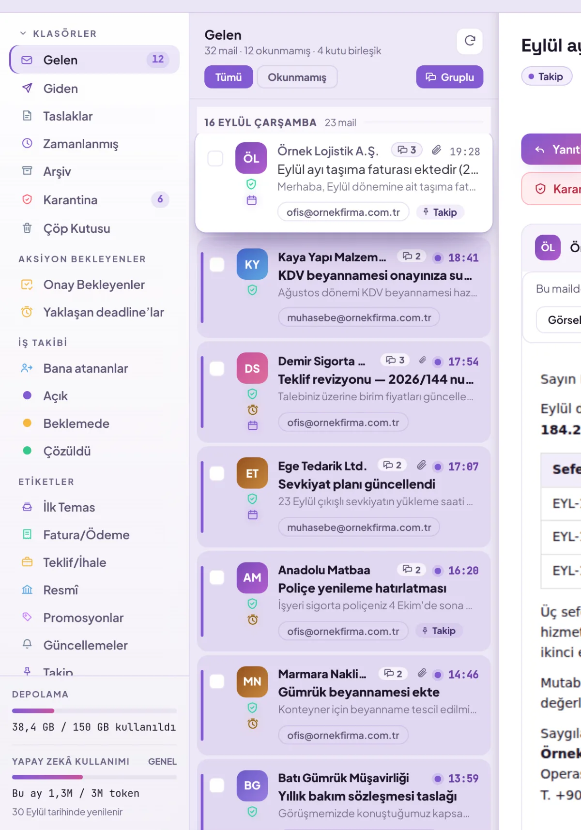This screenshot has width=581, height=830.
Task: Click the KY sender avatar
Action: [252, 264]
